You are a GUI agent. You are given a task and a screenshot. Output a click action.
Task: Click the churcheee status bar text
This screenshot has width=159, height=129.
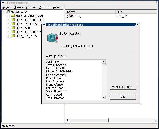click(8, 126)
